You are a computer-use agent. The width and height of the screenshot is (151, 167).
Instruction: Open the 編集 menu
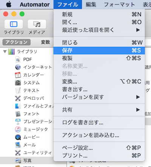(91, 5)
